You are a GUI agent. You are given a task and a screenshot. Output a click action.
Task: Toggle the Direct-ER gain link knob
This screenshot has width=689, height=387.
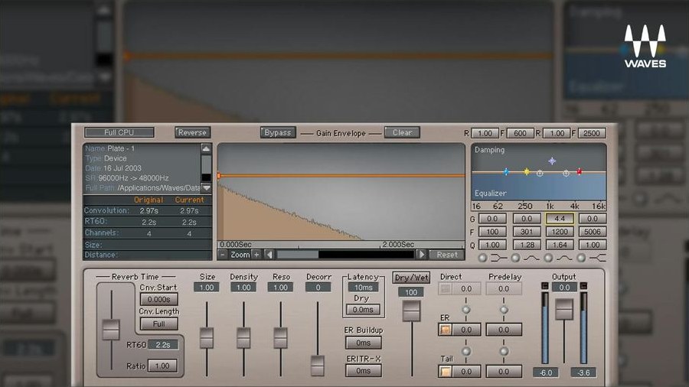[466, 310]
